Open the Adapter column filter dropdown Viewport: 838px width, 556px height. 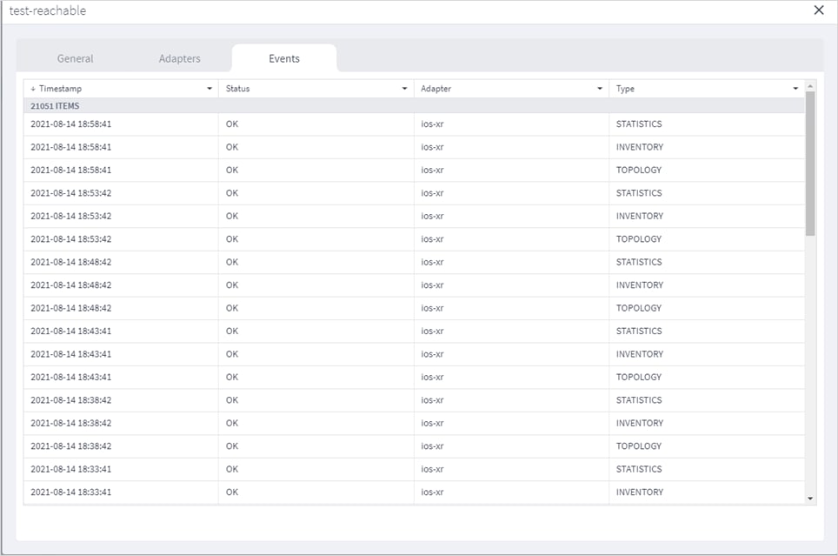click(x=599, y=88)
